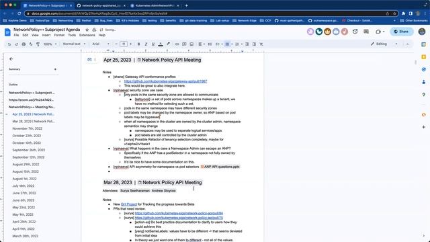
Task: Open the Insert menu
Action: 46,35
